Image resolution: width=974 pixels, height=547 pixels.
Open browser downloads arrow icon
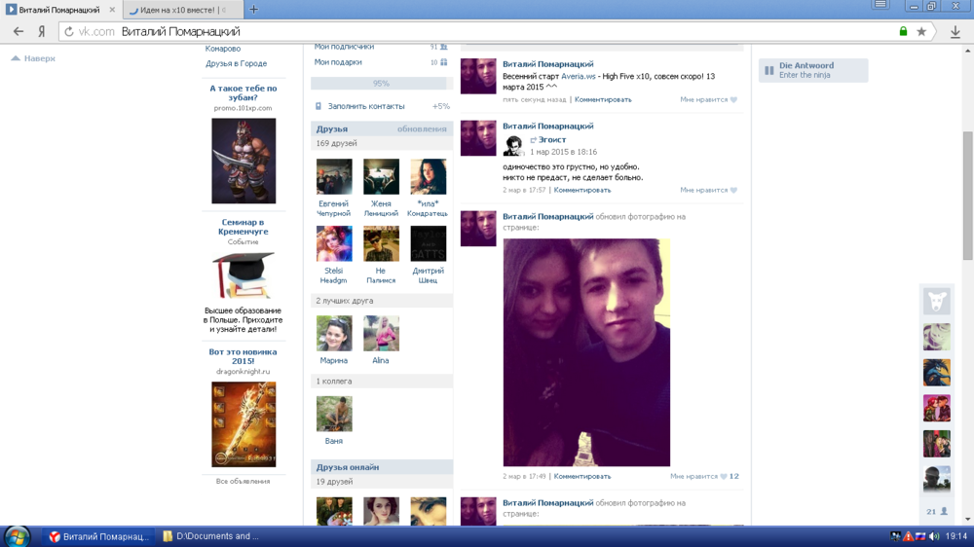point(955,32)
